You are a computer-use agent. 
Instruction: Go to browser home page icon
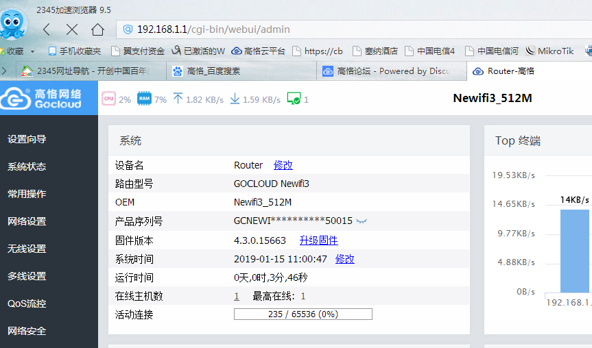(97, 29)
